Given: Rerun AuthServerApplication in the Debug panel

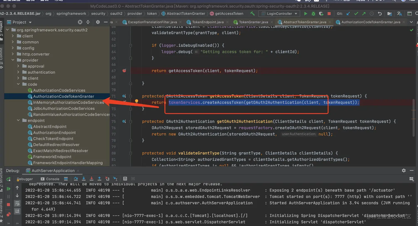Looking at the screenshot, I should pos(9,179).
